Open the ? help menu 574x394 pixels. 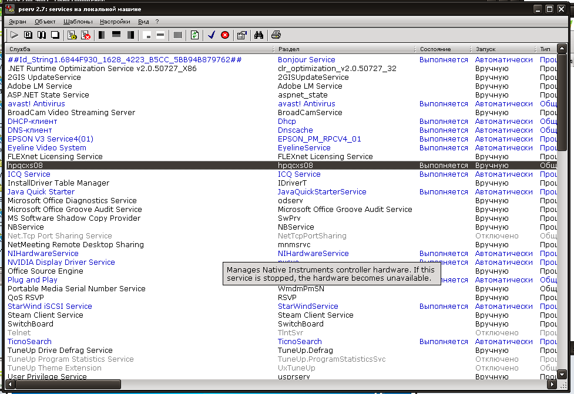point(157,22)
